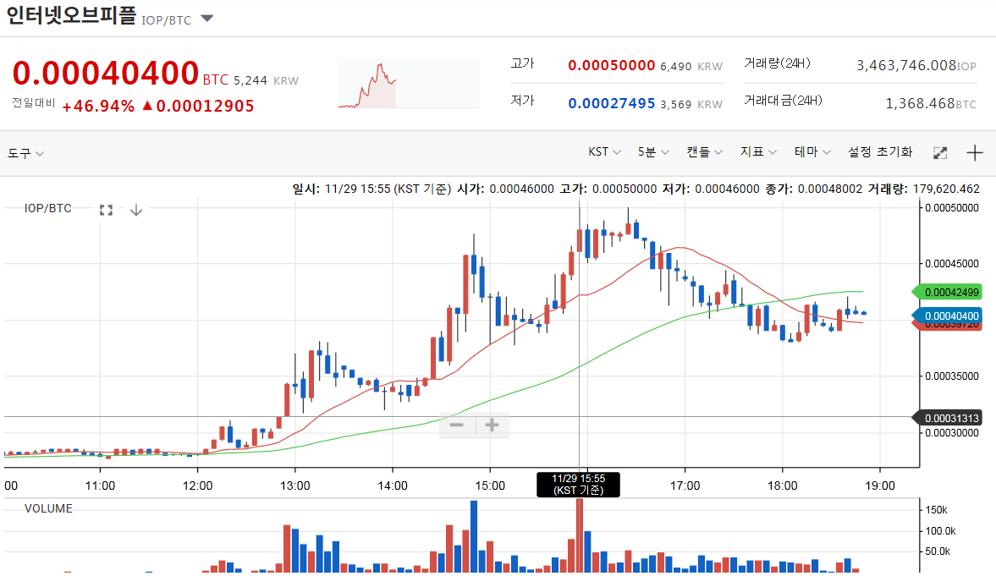Click the fullscreen icon beside IOP/BTC legend
This screenshot has height=576, width=996.
pos(105,209)
